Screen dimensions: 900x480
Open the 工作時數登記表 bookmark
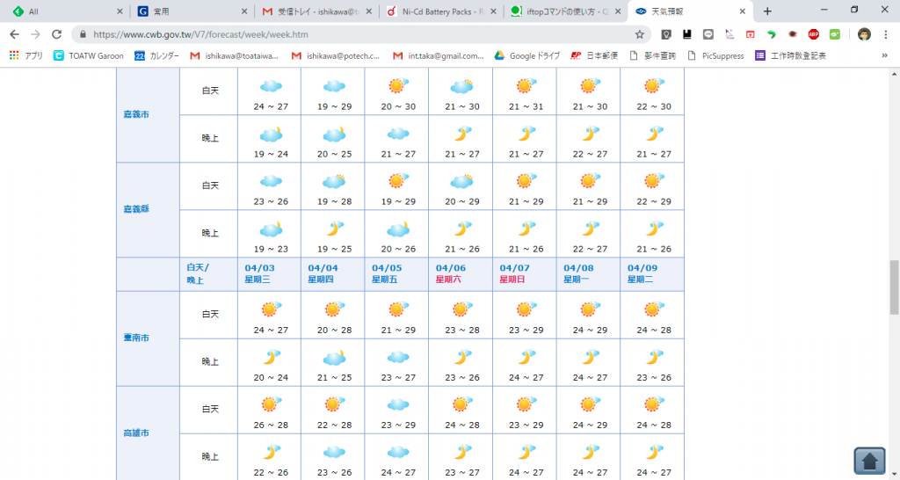coord(791,55)
